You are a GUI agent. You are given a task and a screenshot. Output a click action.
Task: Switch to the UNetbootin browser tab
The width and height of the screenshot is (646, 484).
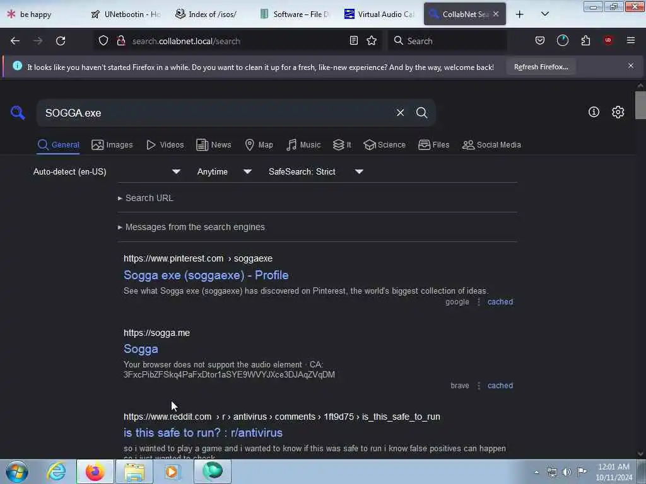[x=126, y=14]
